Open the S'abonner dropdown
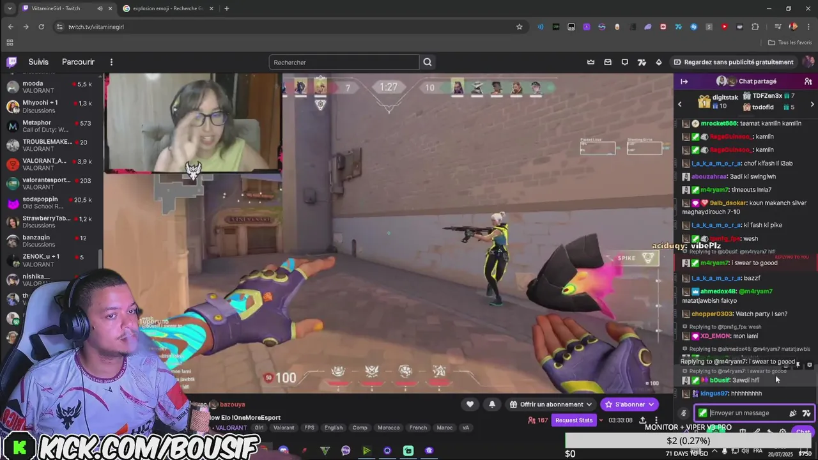Image resolution: width=818 pixels, height=460 pixels. (x=651, y=404)
